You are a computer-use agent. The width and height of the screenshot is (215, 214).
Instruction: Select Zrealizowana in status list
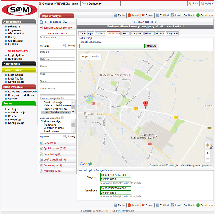pyautogui.click(x=51, y=131)
